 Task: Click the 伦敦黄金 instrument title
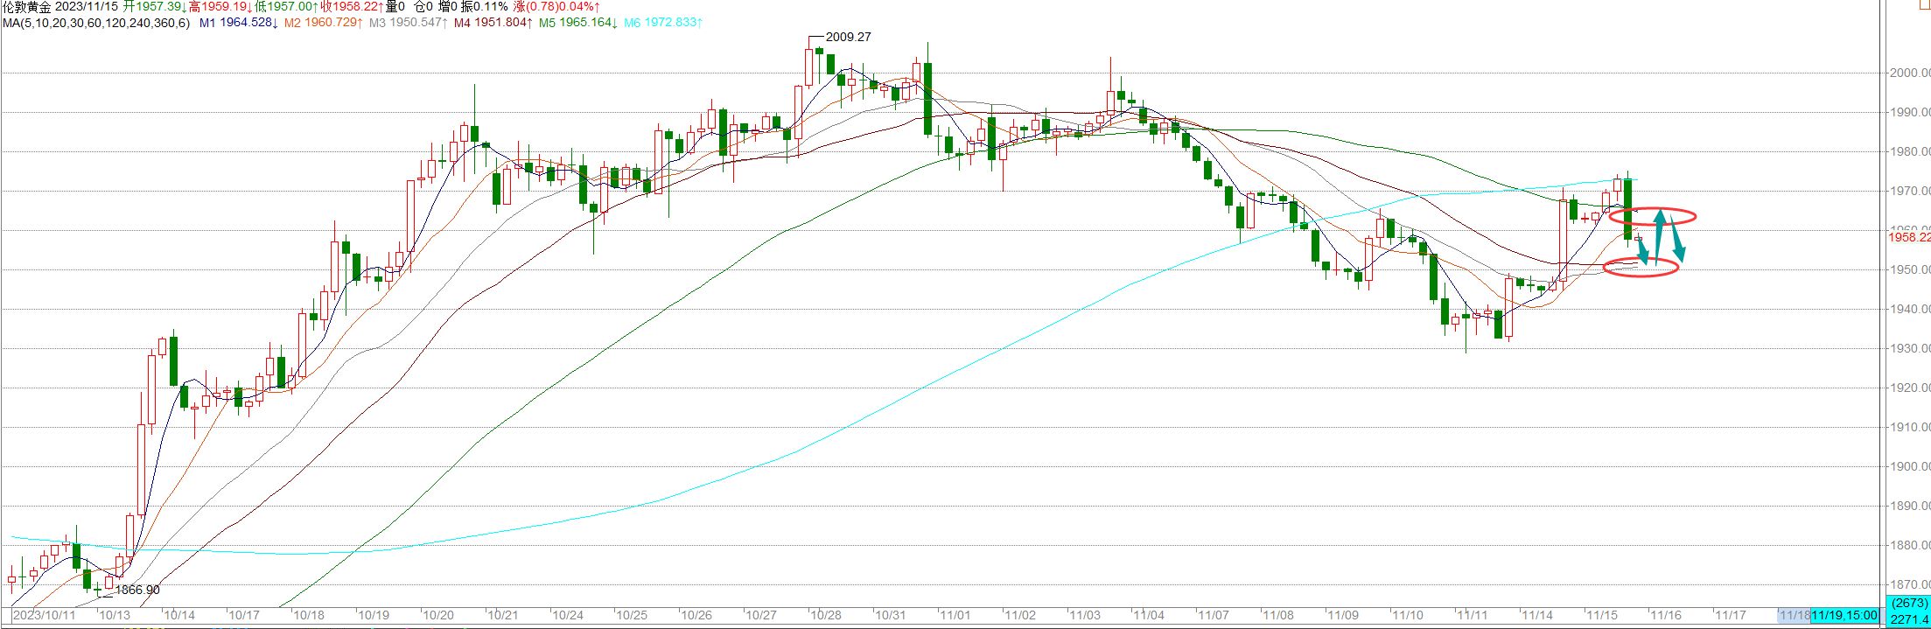[26, 7]
